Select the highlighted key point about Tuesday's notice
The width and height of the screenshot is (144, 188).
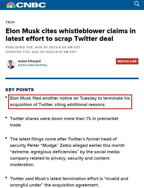coord(70,101)
